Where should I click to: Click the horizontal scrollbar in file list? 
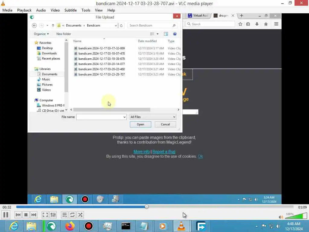click(x=112, y=110)
